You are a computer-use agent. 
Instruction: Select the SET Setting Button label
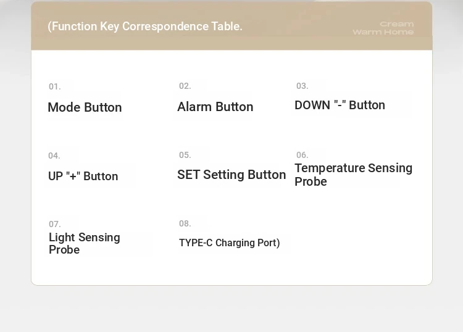tap(231, 175)
